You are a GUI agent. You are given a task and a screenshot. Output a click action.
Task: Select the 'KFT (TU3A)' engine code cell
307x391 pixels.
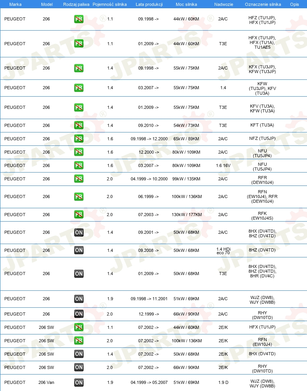click(x=262, y=125)
